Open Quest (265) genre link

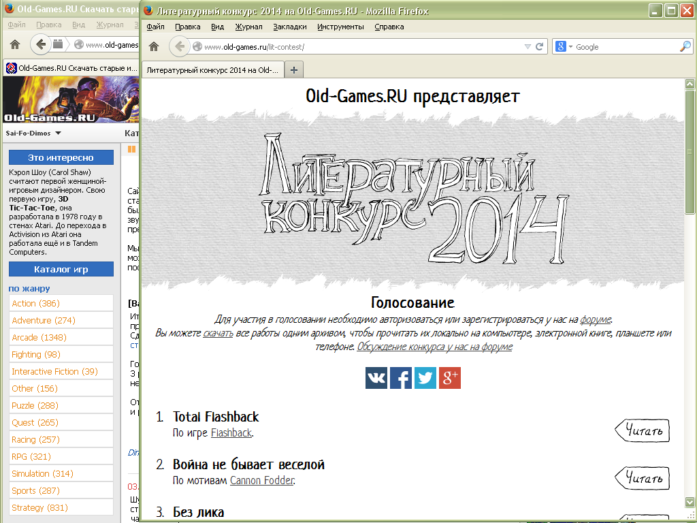[x=35, y=422]
